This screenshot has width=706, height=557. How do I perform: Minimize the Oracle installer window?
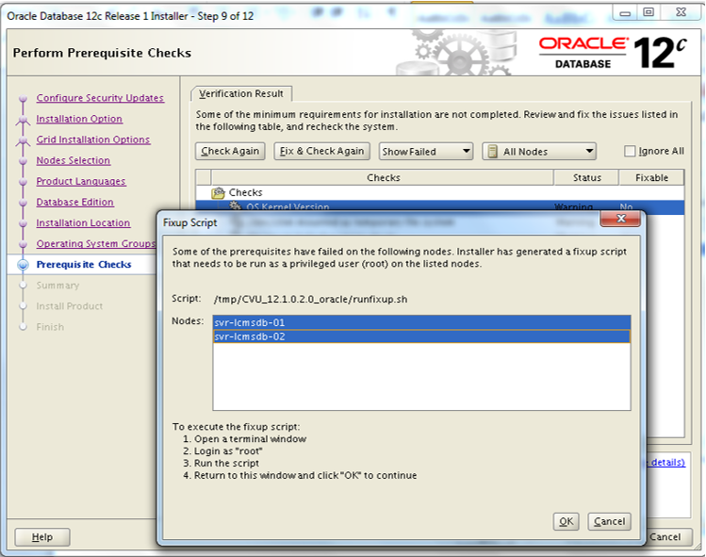pyautogui.click(x=625, y=13)
